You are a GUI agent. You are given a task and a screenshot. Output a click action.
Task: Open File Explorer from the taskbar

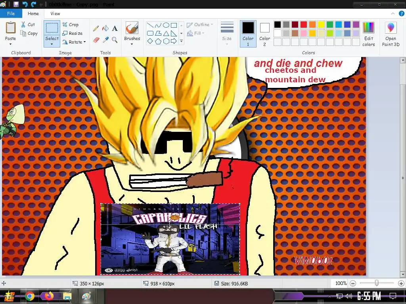point(67,296)
